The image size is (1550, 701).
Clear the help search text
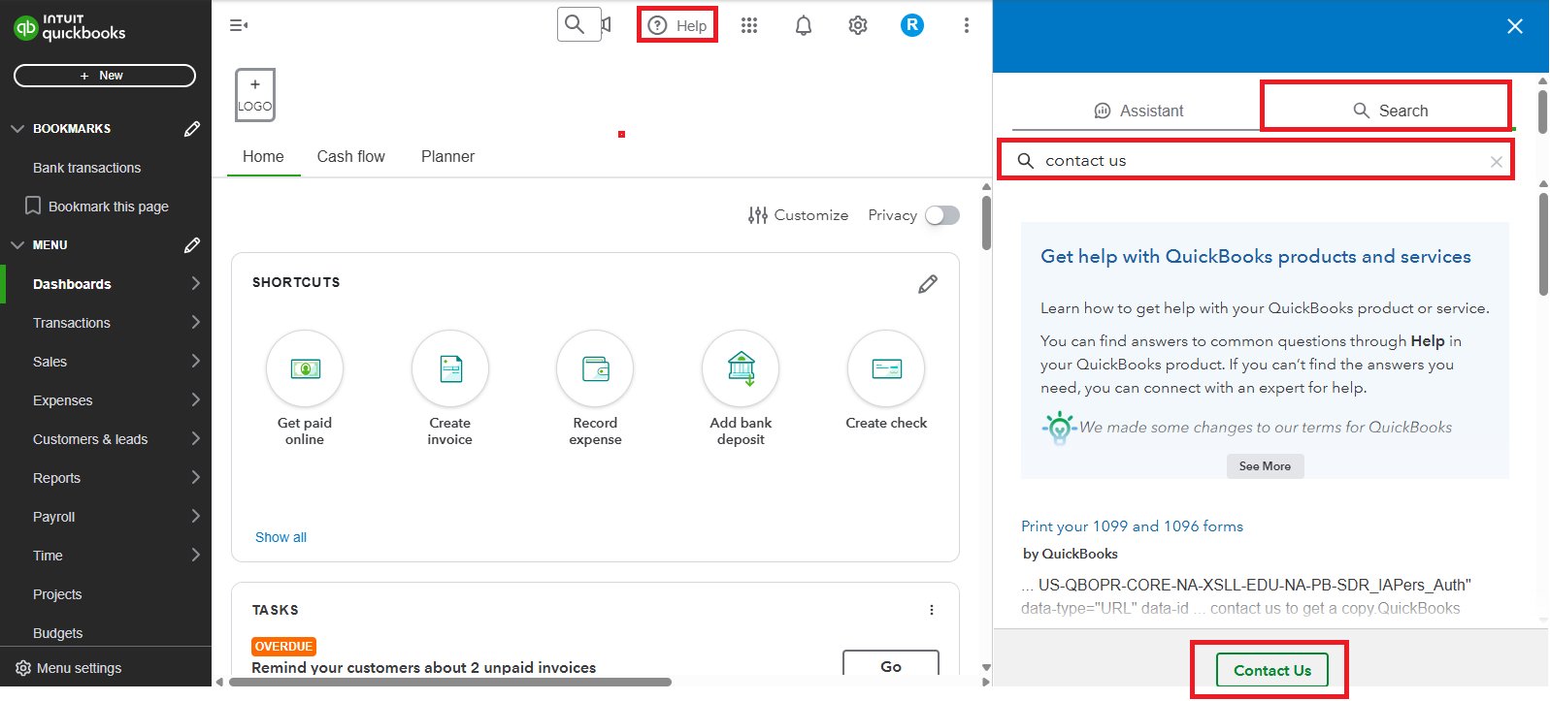[x=1496, y=162]
